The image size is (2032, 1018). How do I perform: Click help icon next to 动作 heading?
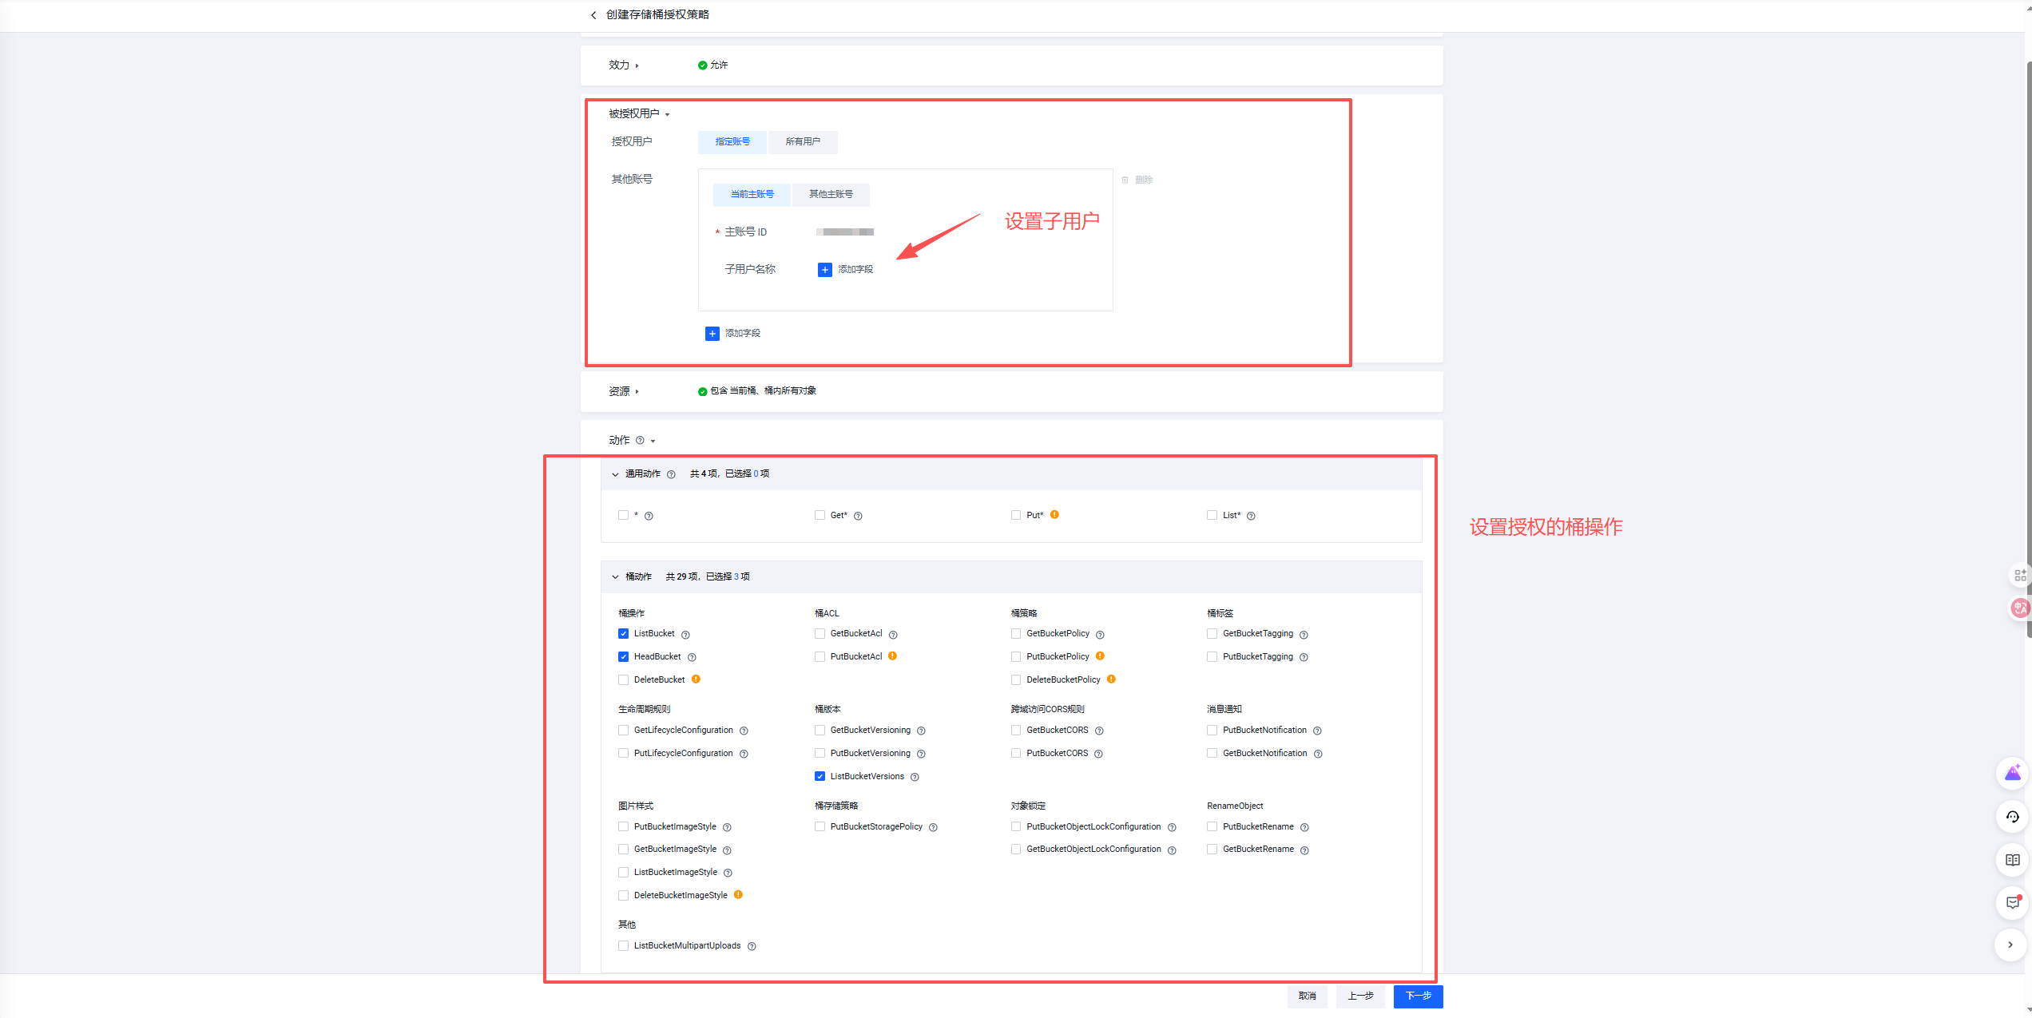click(640, 441)
